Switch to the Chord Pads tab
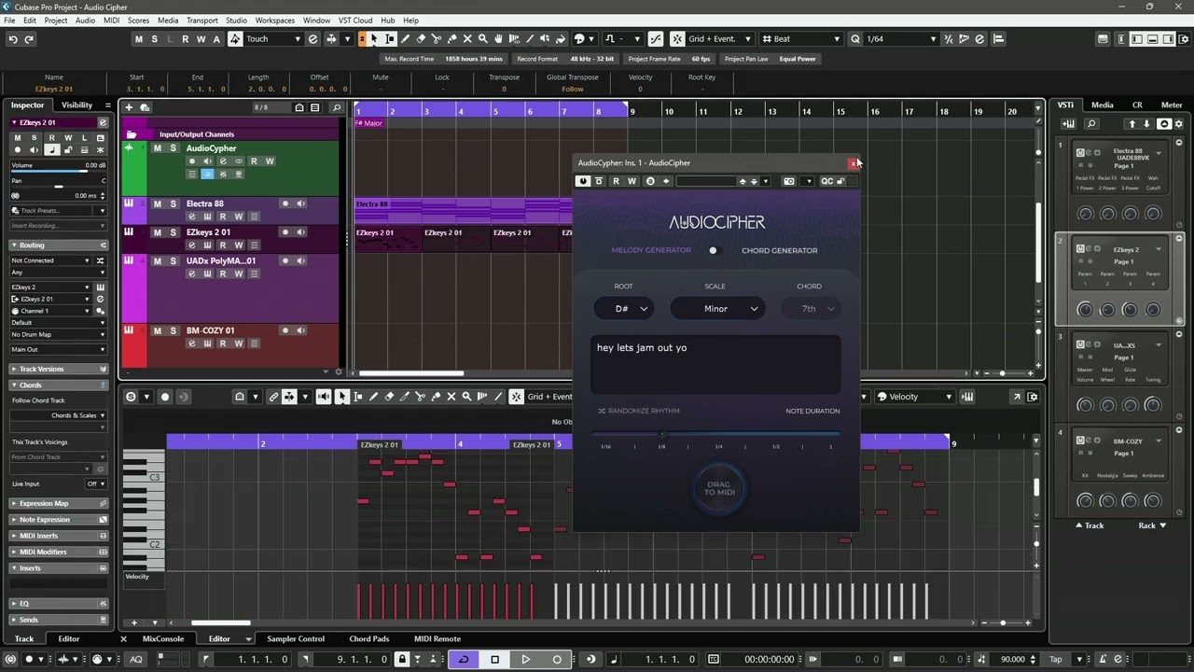The width and height of the screenshot is (1194, 672). tap(369, 639)
